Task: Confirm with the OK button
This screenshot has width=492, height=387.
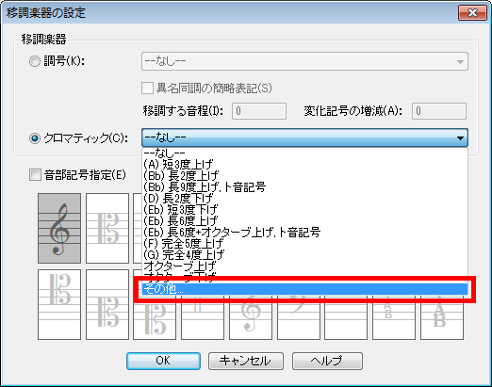Action: coord(163,361)
